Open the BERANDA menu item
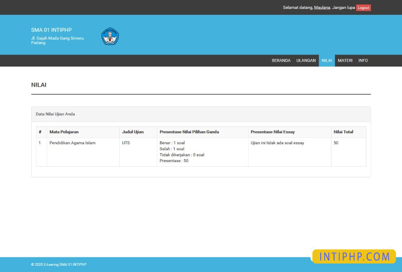This screenshot has width=402, height=272. click(281, 60)
